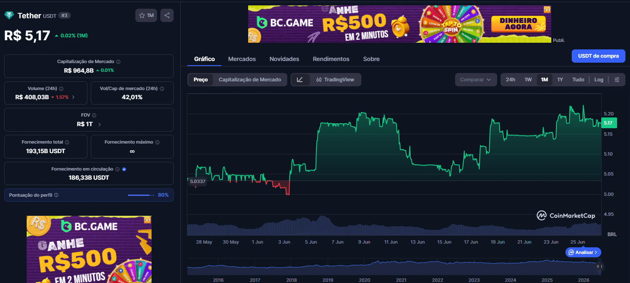Click the BRL currency label
This screenshot has height=283, width=630.
[x=612, y=234]
